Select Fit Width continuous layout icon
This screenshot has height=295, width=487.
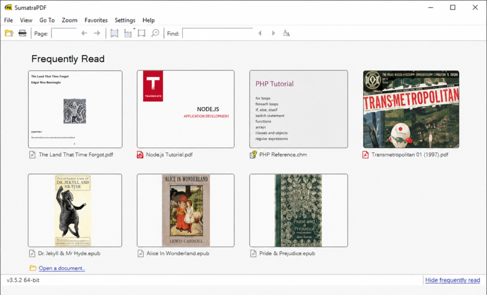pyautogui.click(x=114, y=33)
